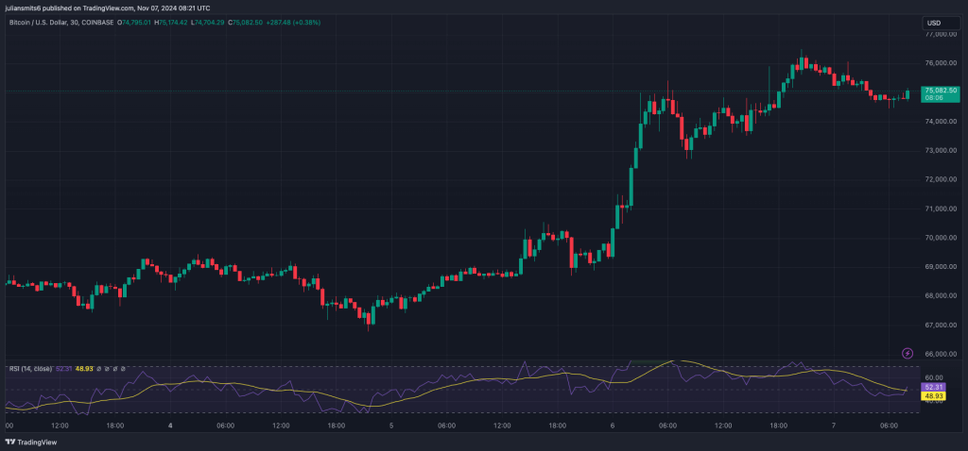Click the TradingView logo icon
This screenshot has width=968, height=451.
coord(11,441)
